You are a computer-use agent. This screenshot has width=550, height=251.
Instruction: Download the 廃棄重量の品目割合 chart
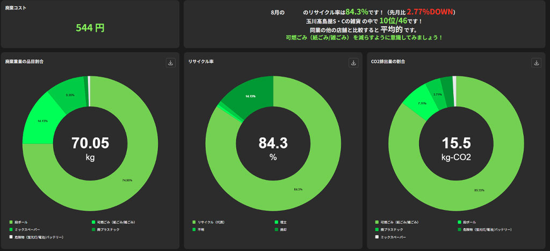tap(171, 63)
